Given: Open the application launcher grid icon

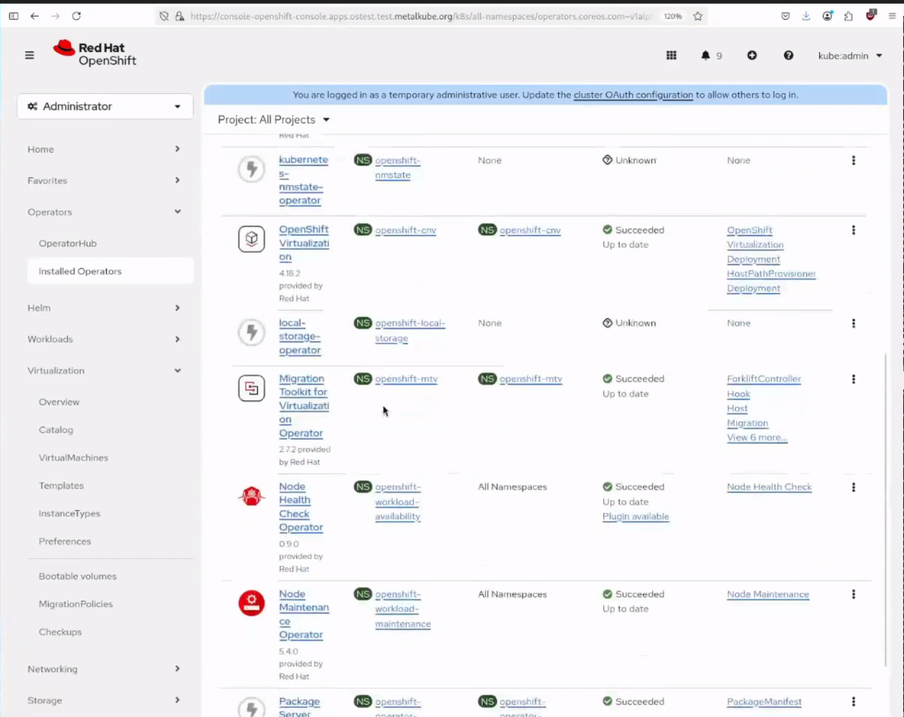Looking at the screenshot, I should click(x=672, y=56).
